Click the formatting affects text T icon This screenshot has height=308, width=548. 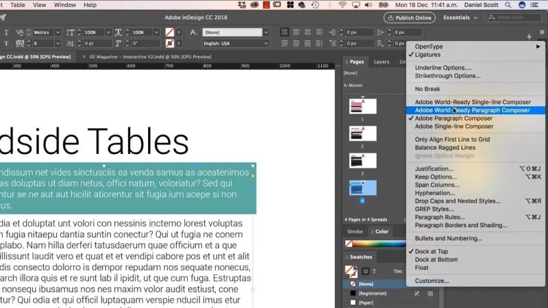pyautogui.click(x=374, y=271)
